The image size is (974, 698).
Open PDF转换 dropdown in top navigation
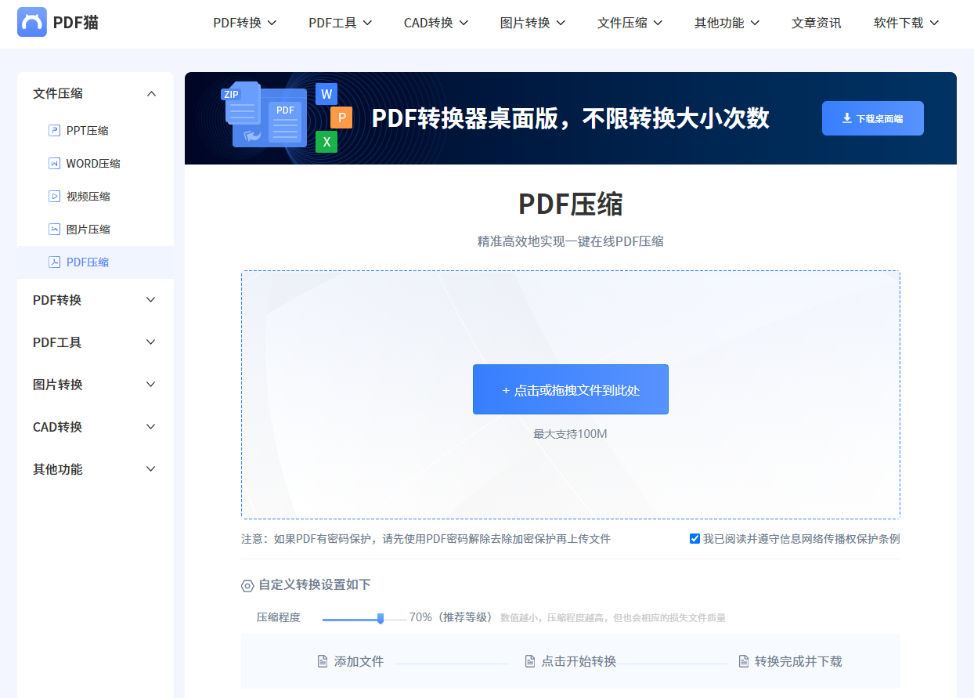[245, 23]
